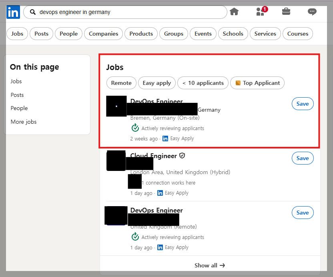Click the United Kingdom job actively reviewing icon
Screen dimensions: 333x277
tap(135, 237)
